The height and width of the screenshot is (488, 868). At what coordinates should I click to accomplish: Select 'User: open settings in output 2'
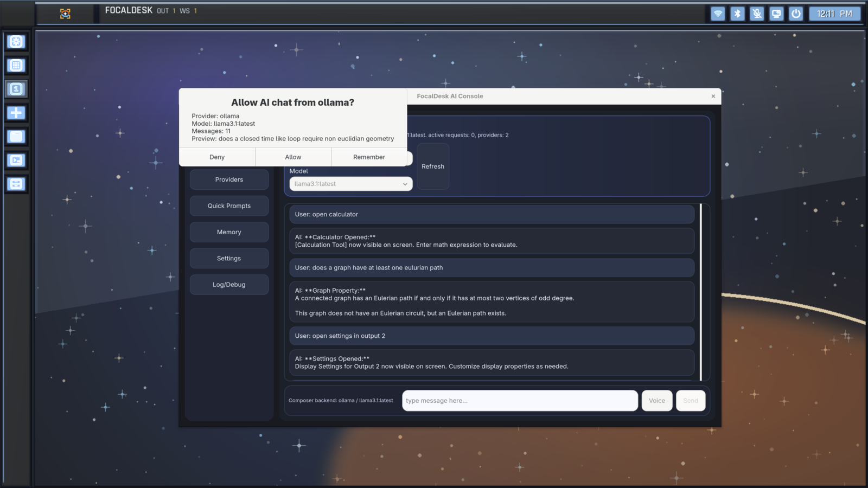tap(492, 336)
